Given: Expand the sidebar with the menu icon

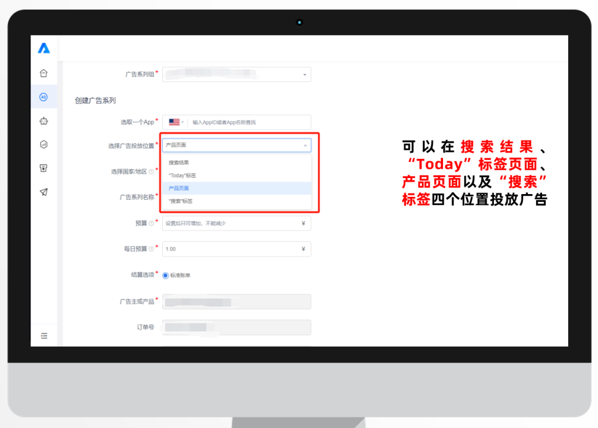Looking at the screenshot, I should (44, 336).
